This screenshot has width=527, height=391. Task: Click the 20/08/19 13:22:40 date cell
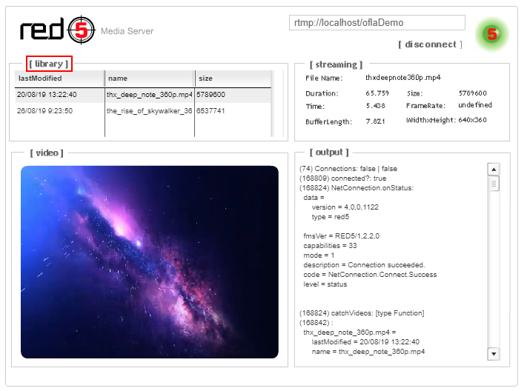[x=47, y=95]
